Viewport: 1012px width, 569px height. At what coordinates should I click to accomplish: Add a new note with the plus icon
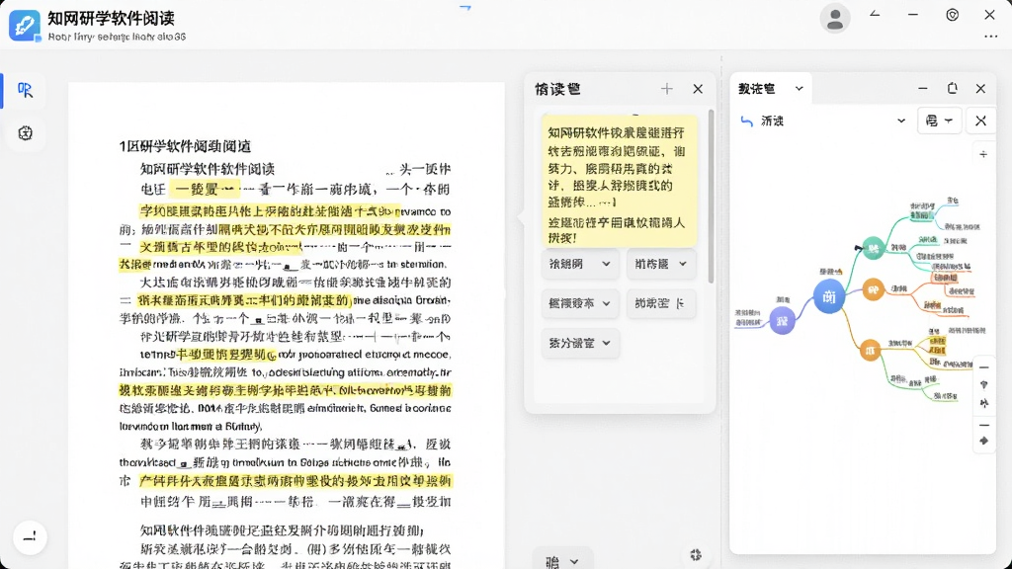667,89
